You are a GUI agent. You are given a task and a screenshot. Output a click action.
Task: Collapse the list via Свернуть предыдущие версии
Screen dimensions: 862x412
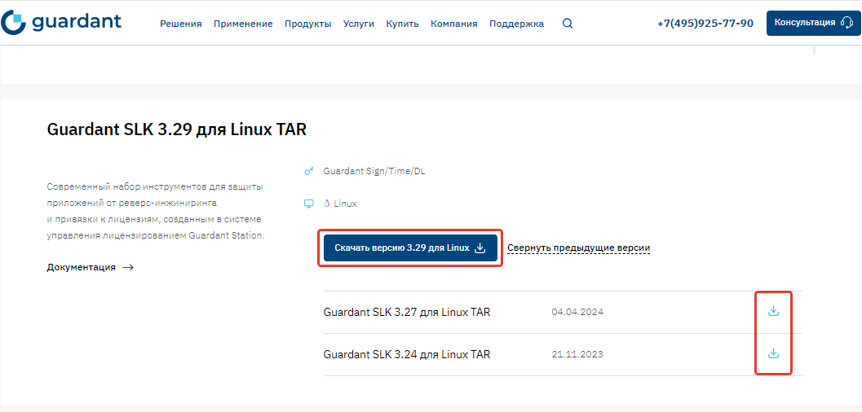point(578,248)
